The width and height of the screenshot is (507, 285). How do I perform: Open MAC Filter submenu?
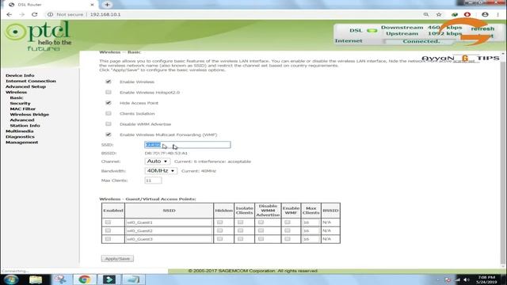point(23,109)
